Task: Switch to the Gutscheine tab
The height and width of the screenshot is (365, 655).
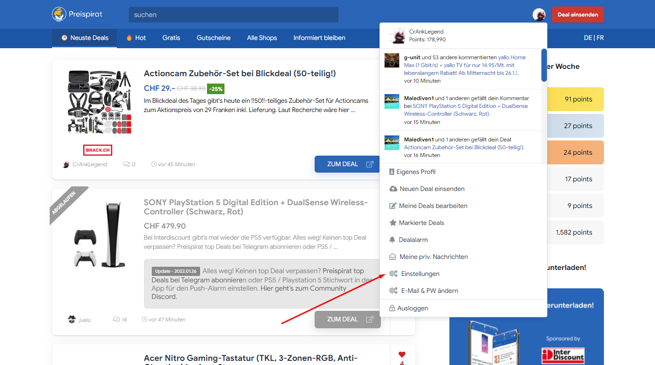Action: coord(213,38)
